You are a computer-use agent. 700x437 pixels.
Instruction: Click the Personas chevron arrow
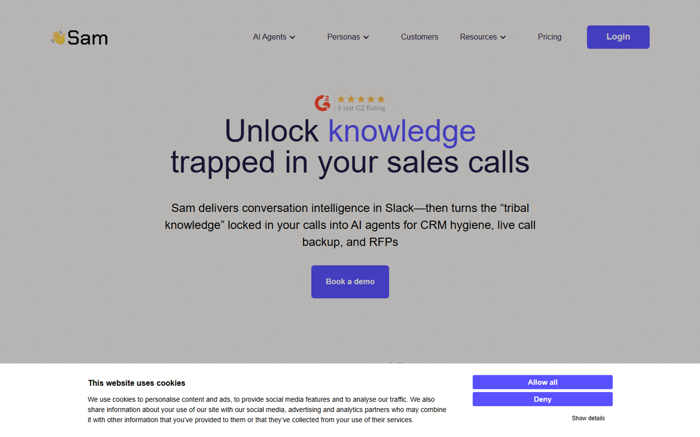click(366, 38)
